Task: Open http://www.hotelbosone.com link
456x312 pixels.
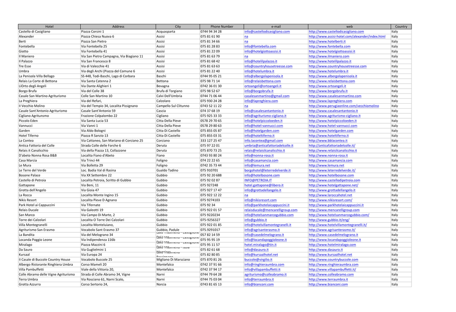Action: tap(331, 175)
